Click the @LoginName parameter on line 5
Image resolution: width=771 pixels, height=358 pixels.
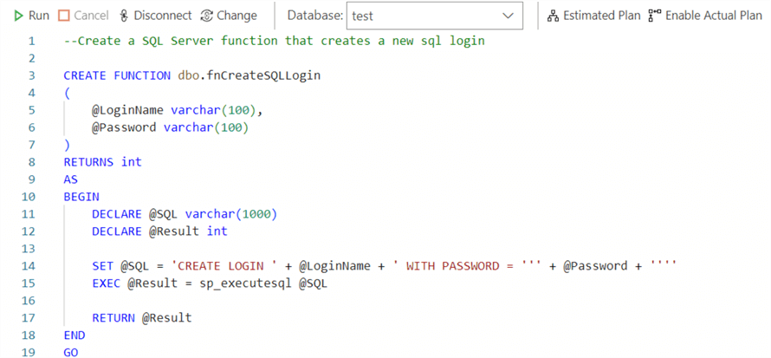click(130, 110)
